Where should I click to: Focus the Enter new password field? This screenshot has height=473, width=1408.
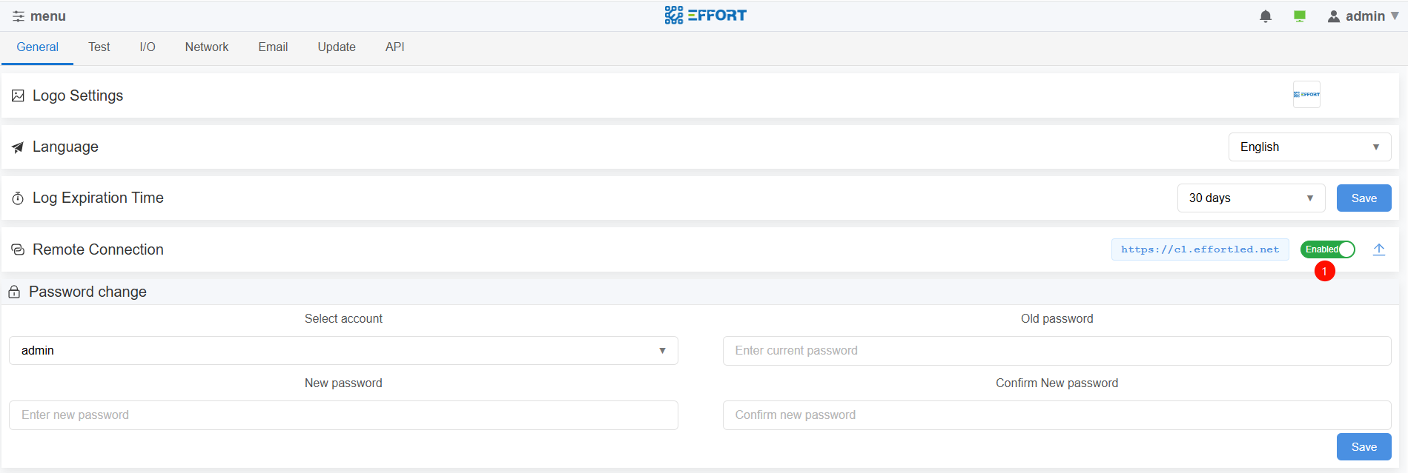[343, 415]
